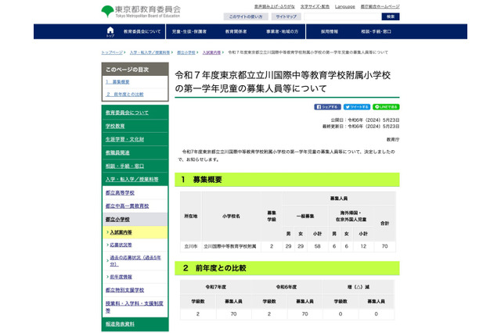The image size is (501, 333).
Task: Open 相談・手続・窓口 in top navigation
Action: (x=376, y=31)
